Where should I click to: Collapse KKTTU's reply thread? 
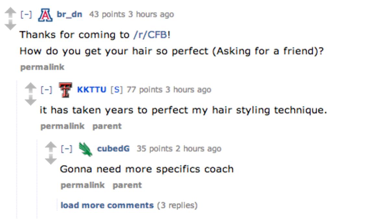pos(46,90)
